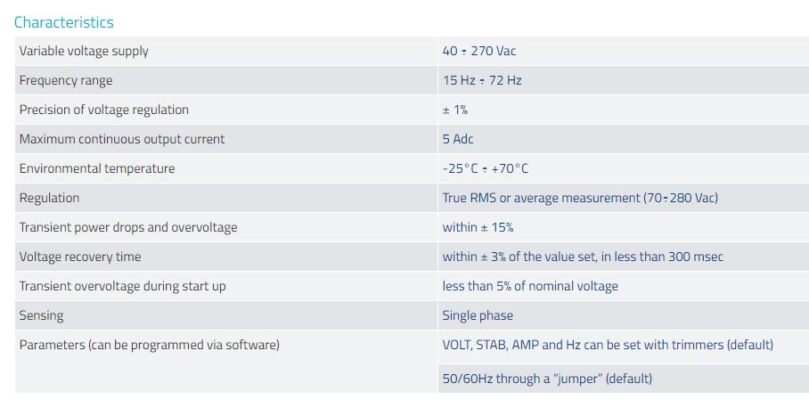Click the Voltage recovery time label

pos(80,257)
